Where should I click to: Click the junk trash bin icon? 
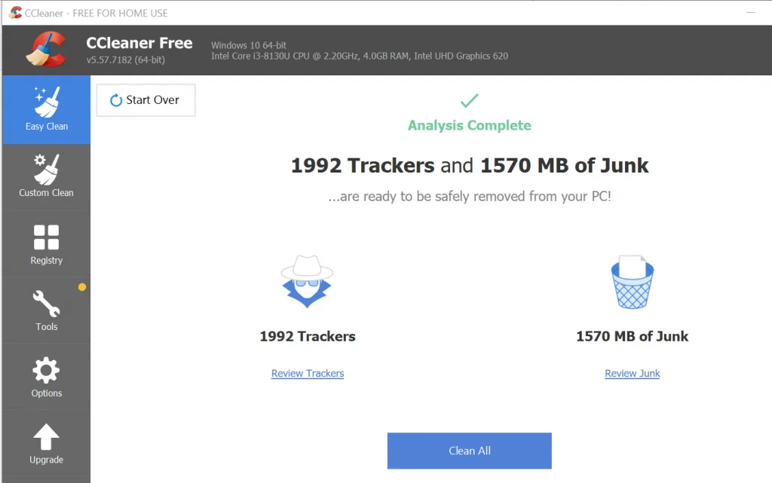click(x=632, y=282)
